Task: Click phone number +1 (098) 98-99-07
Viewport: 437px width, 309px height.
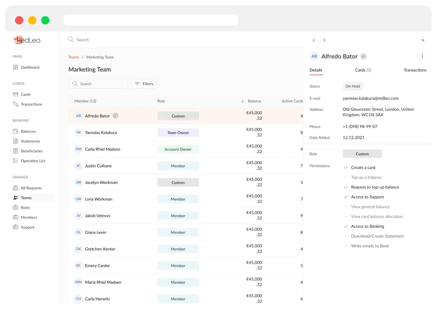Action: click(x=360, y=126)
